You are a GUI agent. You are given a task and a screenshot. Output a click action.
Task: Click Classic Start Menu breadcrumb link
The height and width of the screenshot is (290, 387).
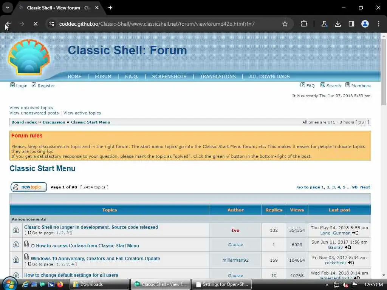[x=91, y=122]
